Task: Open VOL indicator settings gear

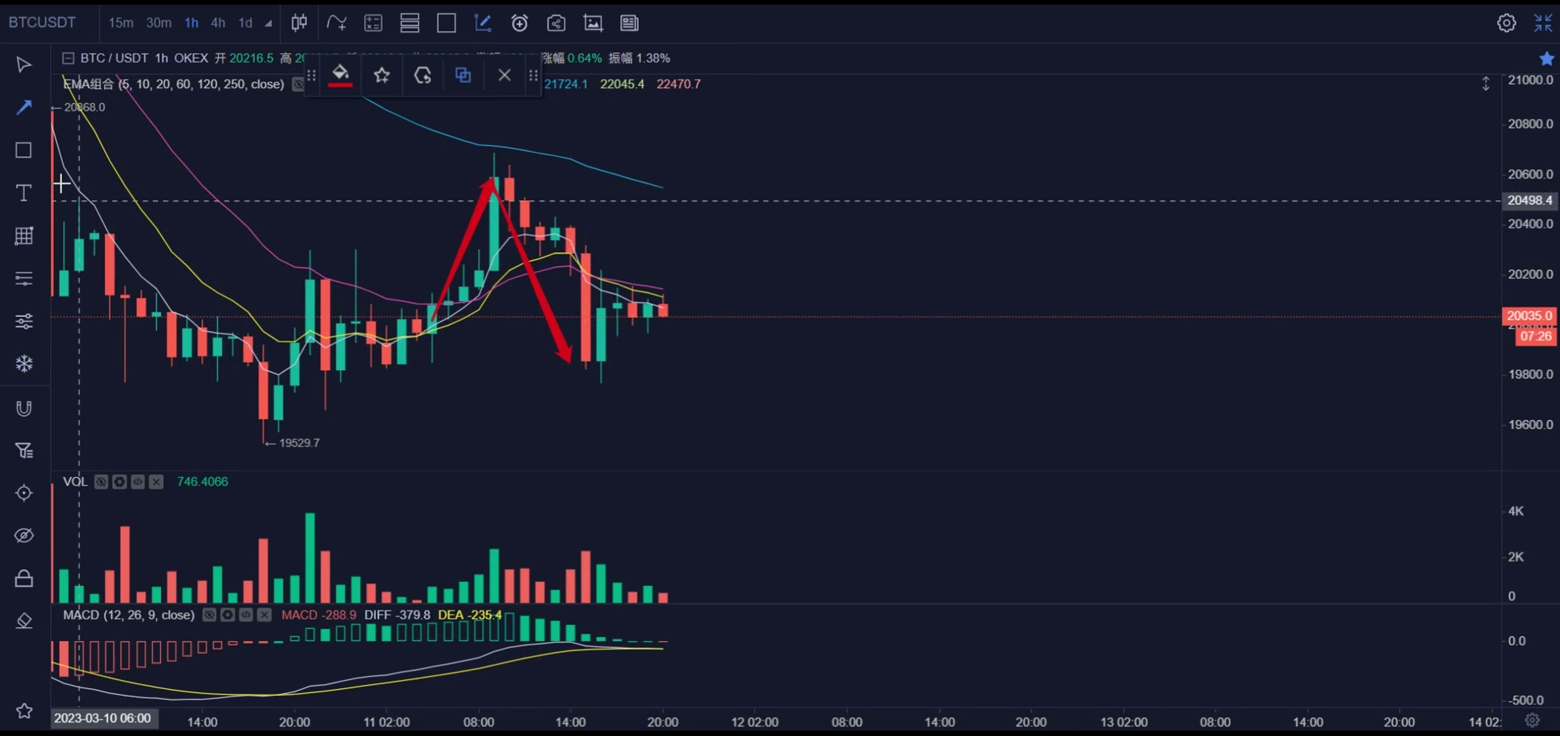Action: coord(119,482)
